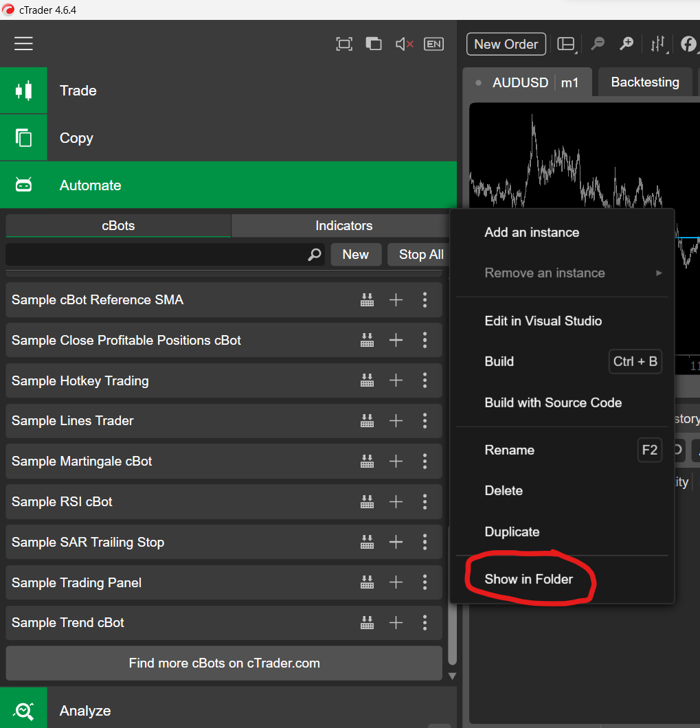Select Edit in Visual Studio
The width and height of the screenshot is (700, 728).
pyautogui.click(x=562, y=321)
